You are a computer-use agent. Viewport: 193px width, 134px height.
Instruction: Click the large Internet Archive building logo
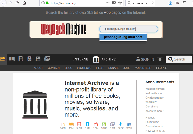[35, 105]
